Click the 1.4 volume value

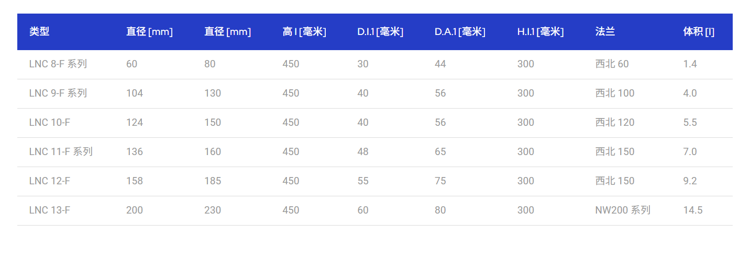tap(690, 64)
